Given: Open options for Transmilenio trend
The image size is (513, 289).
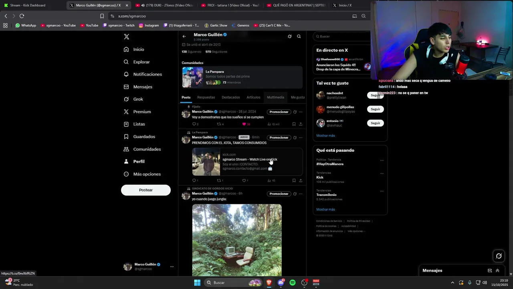Looking at the screenshot, I should pyautogui.click(x=382, y=191).
